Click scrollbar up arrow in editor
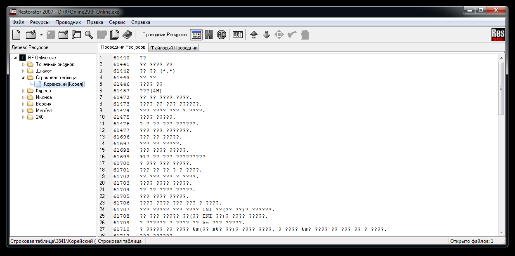This screenshot has width=515, height=256. click(501, 58)
